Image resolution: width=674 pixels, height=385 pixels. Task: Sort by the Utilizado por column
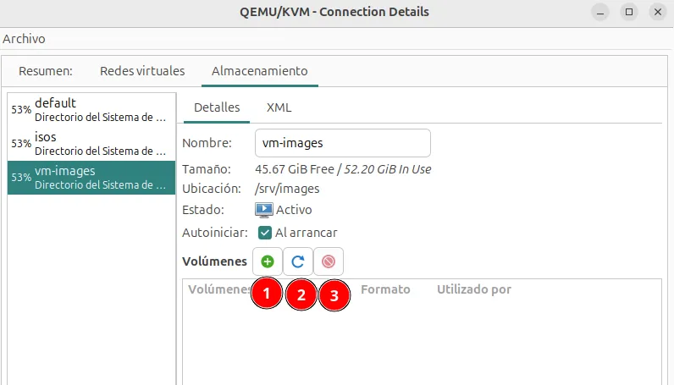(473, 289)
